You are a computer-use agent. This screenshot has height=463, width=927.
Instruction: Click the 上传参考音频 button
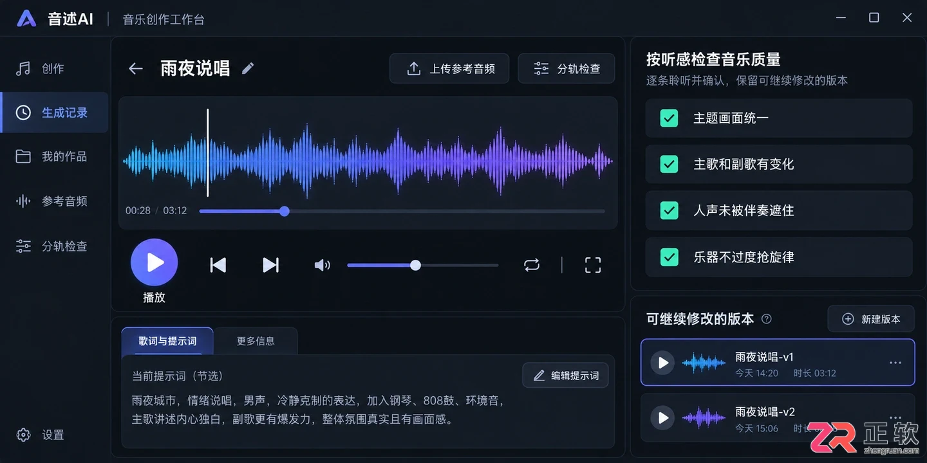(449, 69)
